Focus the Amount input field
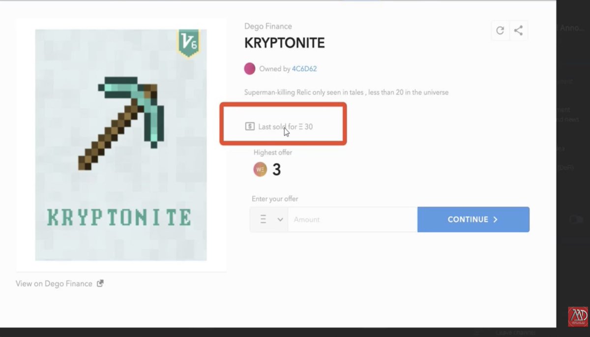Viewport: 590px width, 337px height. 353,219
